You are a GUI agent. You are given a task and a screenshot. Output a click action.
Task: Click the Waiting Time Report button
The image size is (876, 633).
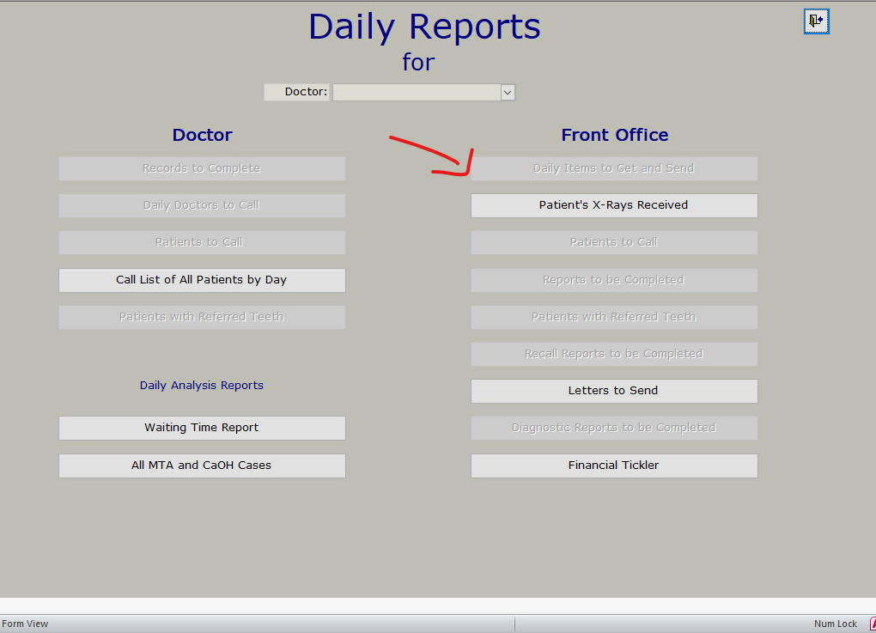[x=202, y=428]
